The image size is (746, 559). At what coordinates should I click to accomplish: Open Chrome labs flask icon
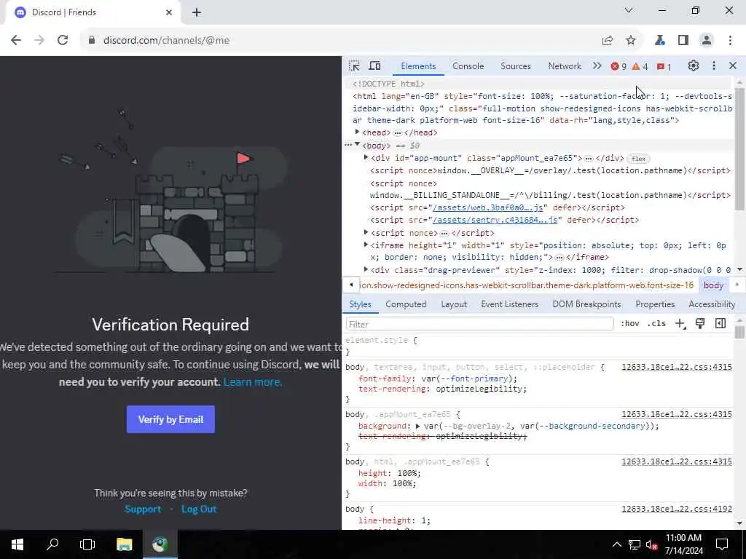coord(659,41)
